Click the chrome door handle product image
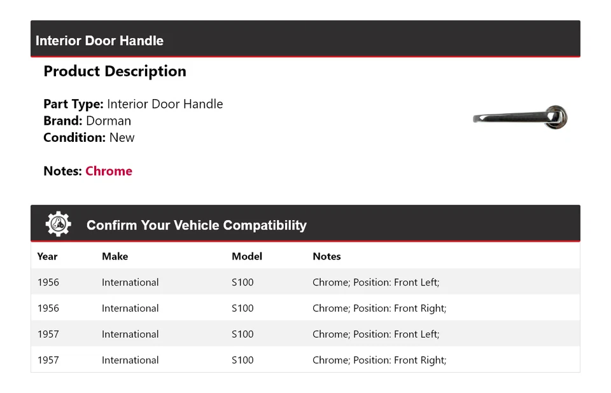Viewport: 611px width, 393px height. click(520, 117)
